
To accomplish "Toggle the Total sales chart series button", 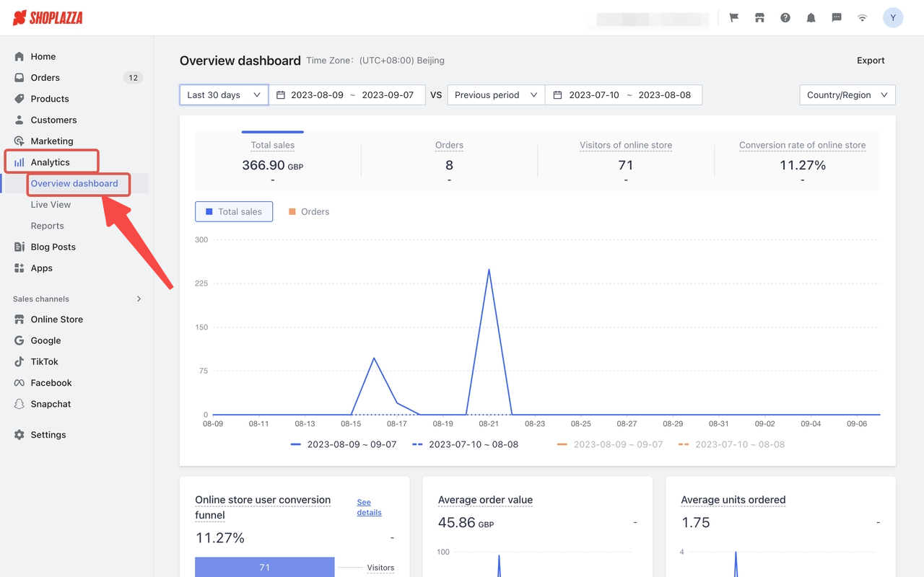I will (x=234, y=211).
